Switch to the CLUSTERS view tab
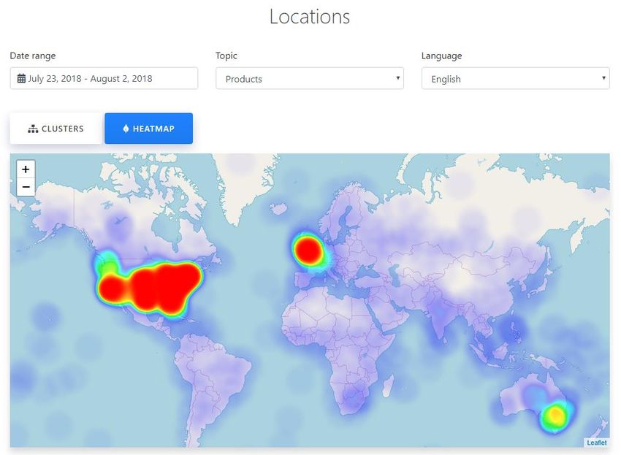 click(56, 129)
